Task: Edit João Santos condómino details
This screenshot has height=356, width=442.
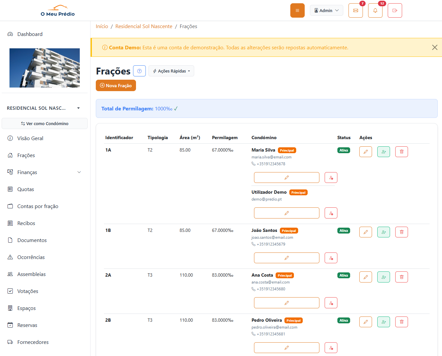Action: 286,258
